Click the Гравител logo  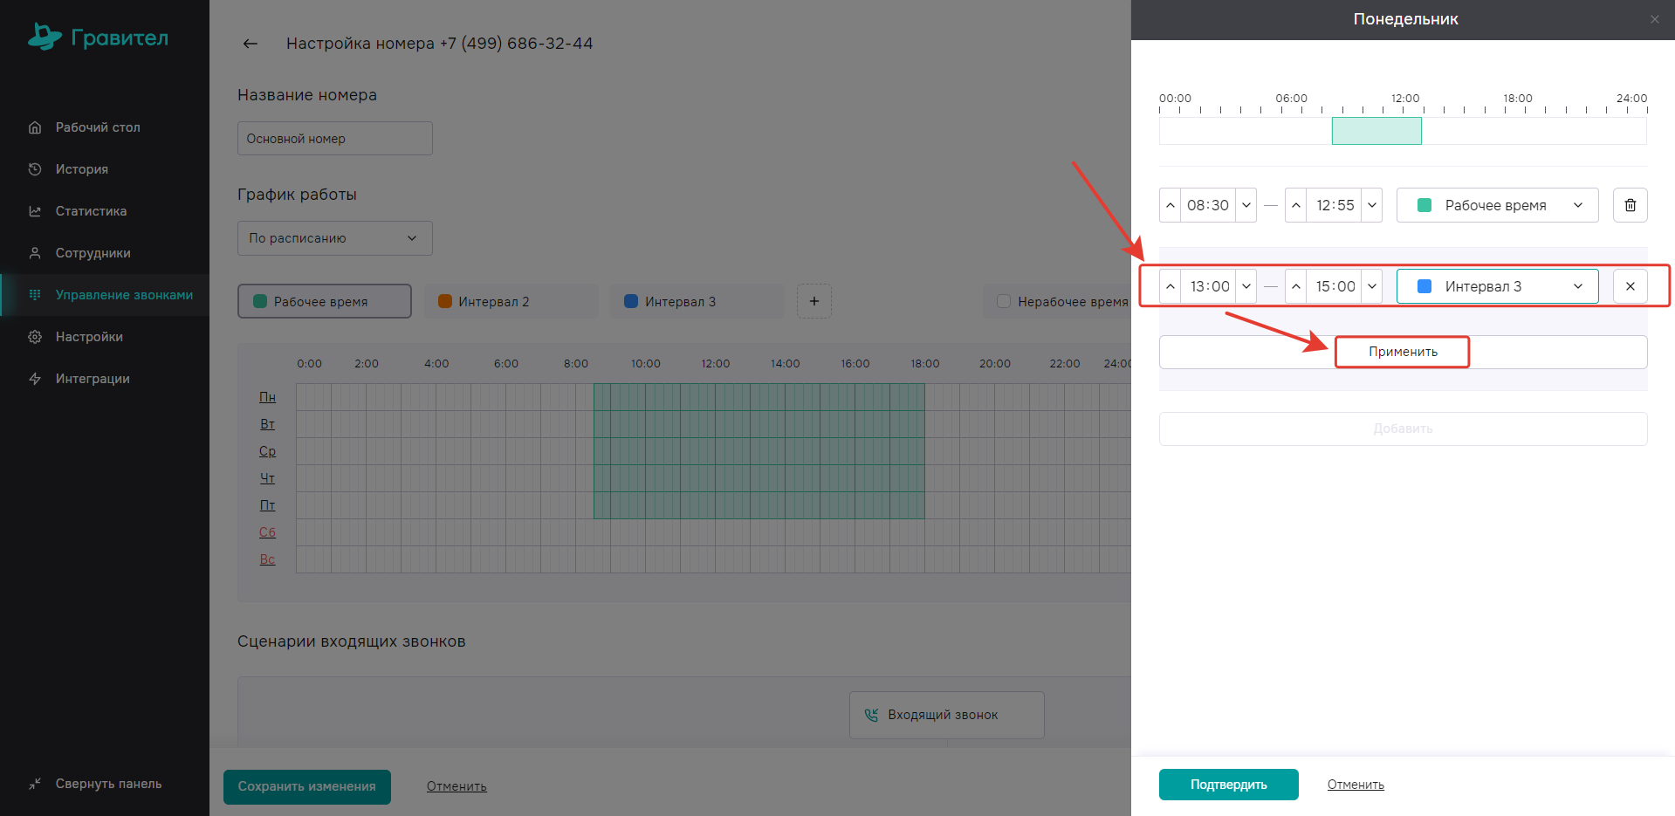98,38
